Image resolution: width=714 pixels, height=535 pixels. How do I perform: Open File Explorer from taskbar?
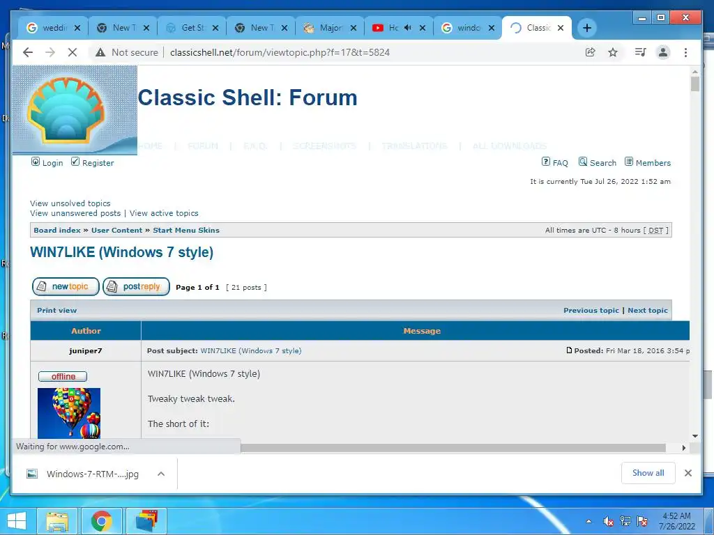pos(57,521)
